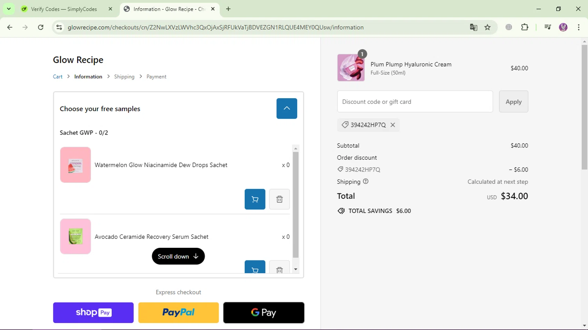The image size is (588, 330).
Task: Click Plum Plump Hyaluronic Cream product name
Action: [x=411, y=65]
